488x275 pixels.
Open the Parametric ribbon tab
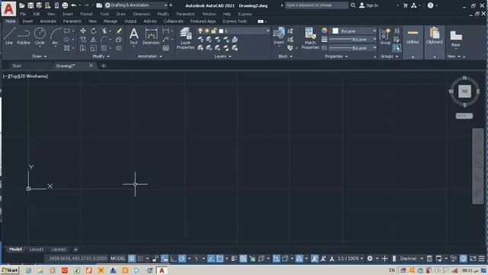pyautogui.click(x=72, y=21)
